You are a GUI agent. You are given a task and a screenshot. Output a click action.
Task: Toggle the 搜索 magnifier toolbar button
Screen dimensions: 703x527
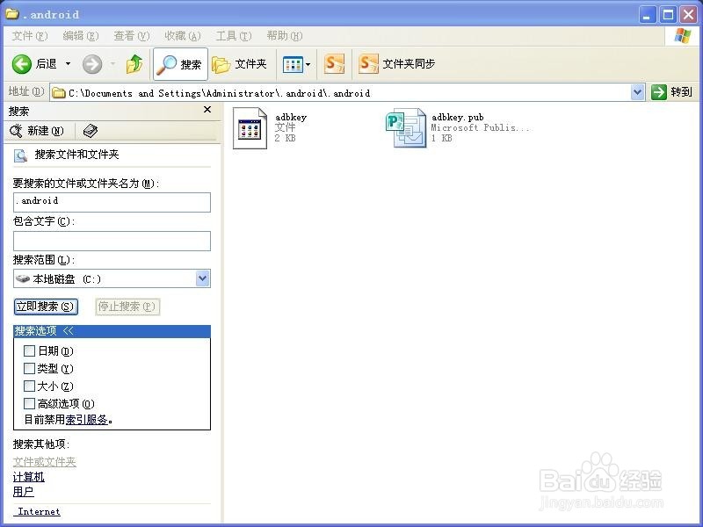[180, 64]
